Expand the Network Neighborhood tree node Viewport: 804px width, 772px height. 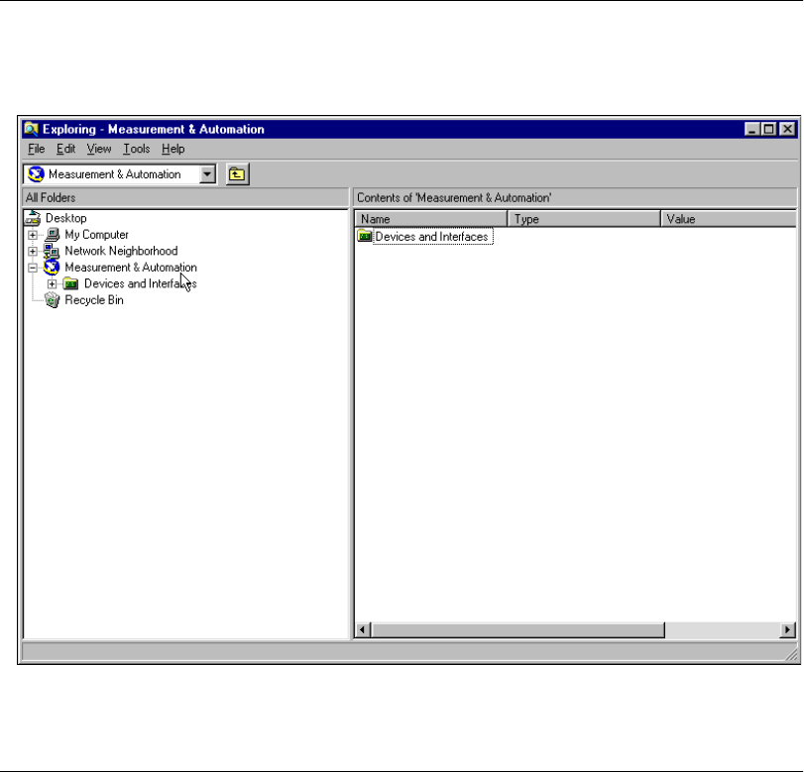pyautogui.click(x=33, y=251)
